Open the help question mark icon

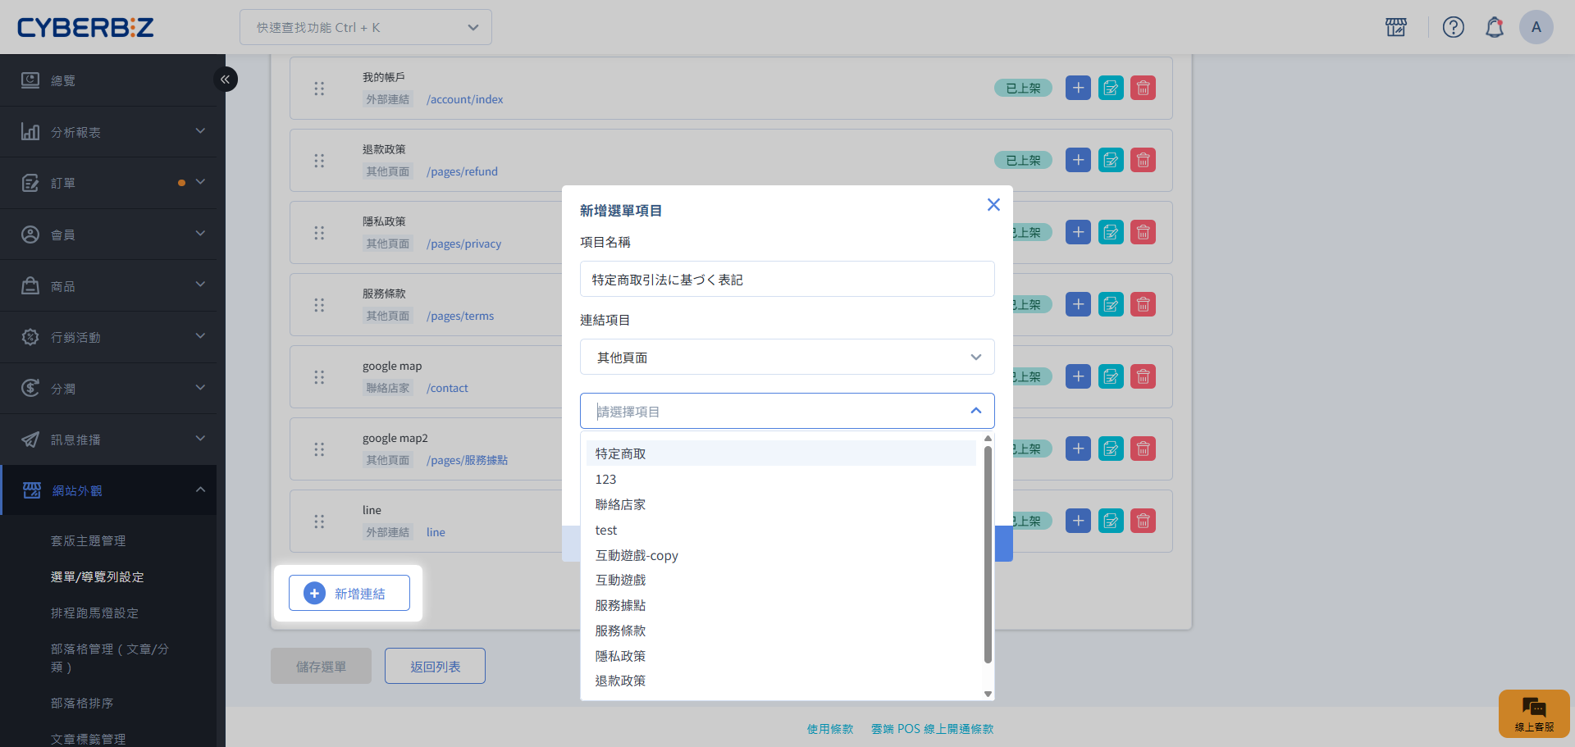pos(1453,27)
